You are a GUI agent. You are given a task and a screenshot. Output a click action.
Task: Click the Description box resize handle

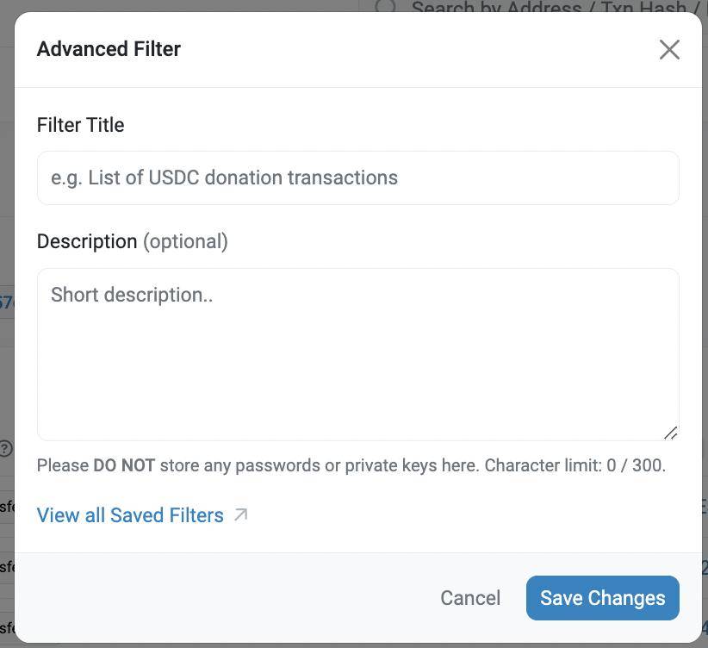[x=670, y=433]
